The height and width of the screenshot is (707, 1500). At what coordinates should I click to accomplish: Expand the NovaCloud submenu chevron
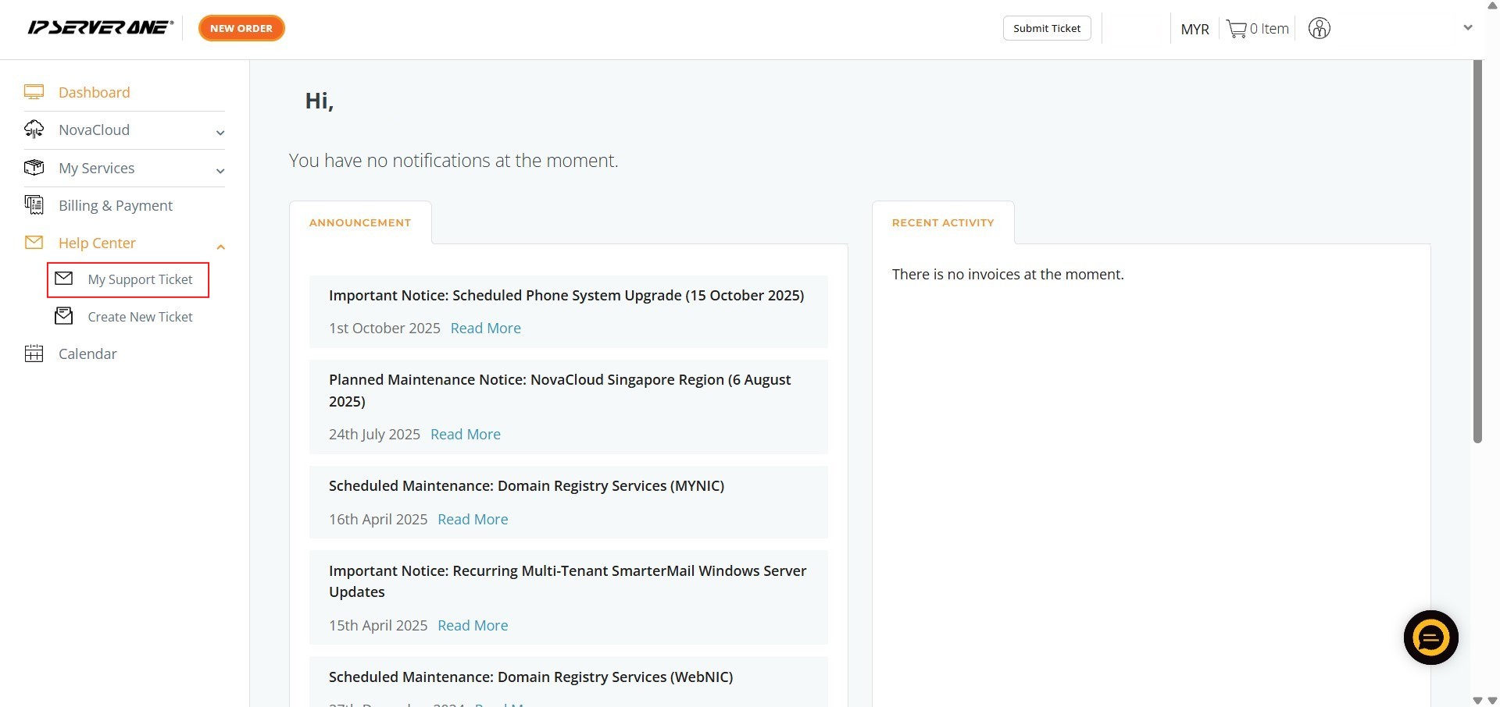220,133
